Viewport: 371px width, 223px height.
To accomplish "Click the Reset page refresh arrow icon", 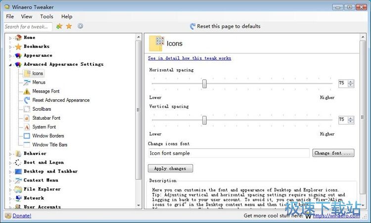I will click(x=193, y=26).
